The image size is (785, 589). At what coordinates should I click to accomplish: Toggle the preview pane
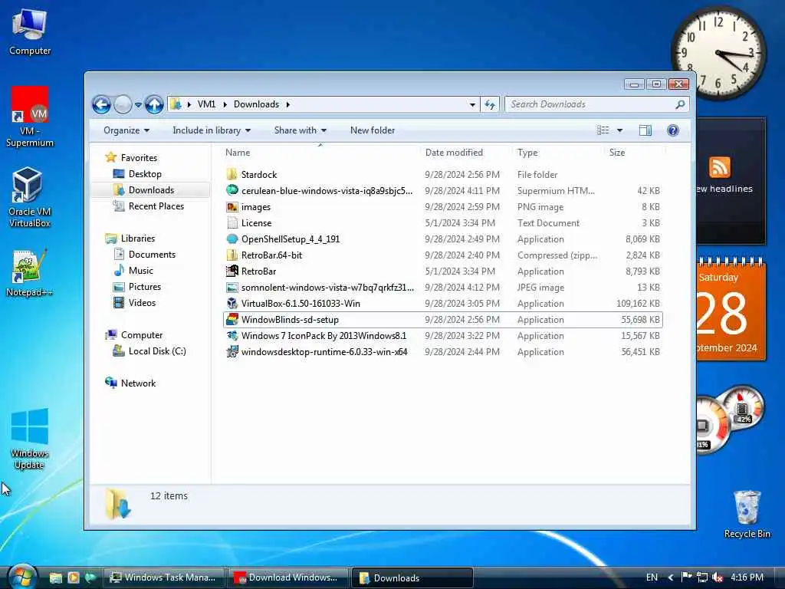click(645, 130)
